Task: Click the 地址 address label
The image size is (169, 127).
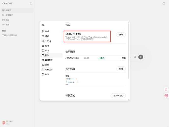Action: [x=67, y=76]
